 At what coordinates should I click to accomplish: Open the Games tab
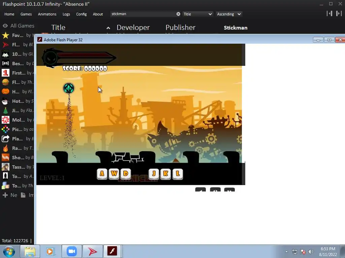click(26, 14)
